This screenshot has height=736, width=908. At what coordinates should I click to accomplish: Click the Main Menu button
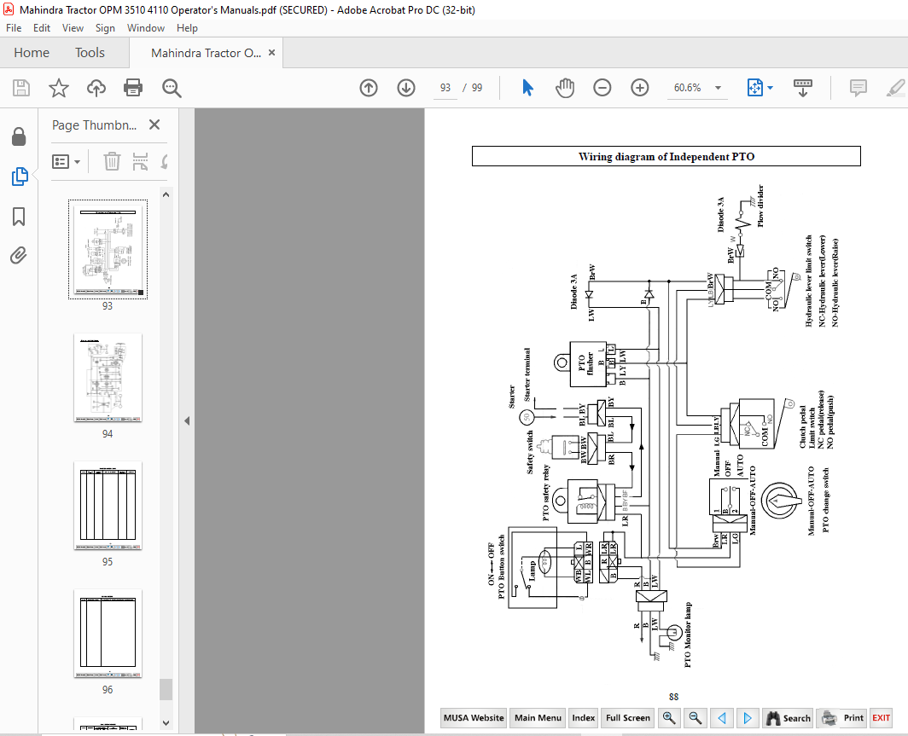[538, 718]
